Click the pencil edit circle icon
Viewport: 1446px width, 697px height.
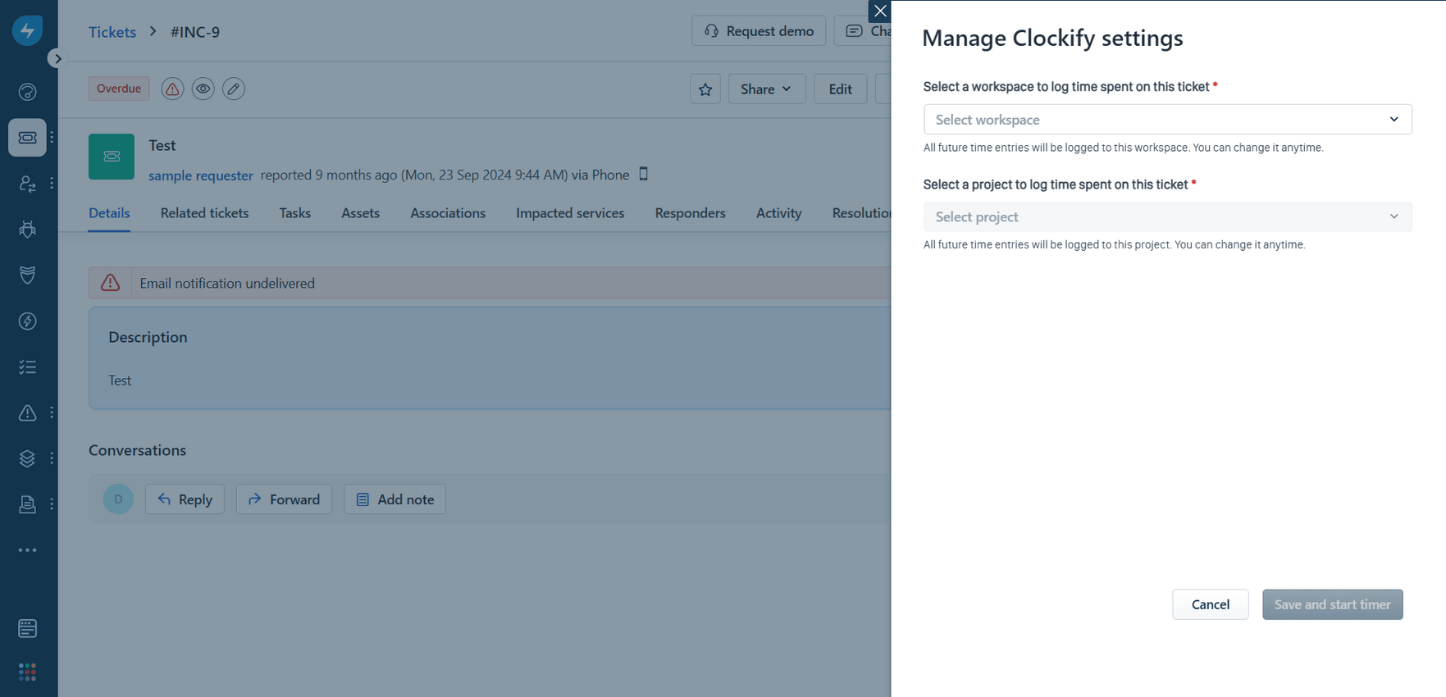[x=234, y=89]
